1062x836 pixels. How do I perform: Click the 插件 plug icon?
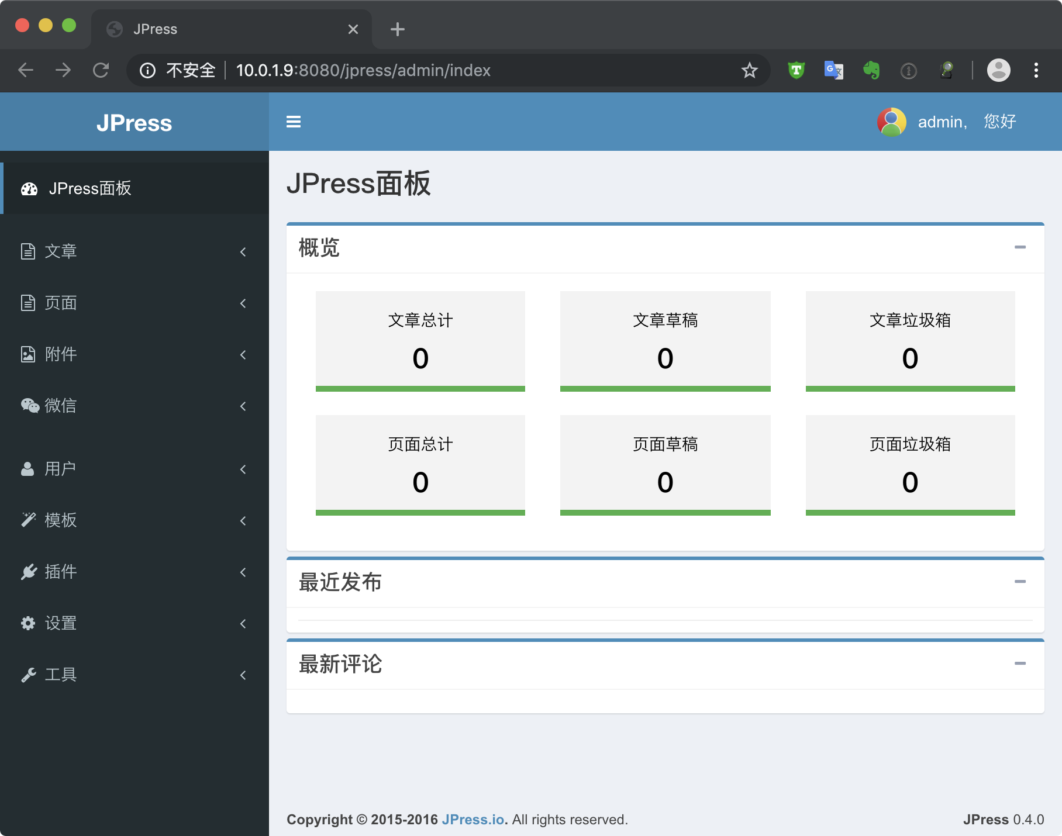click(x=29, y=572)
